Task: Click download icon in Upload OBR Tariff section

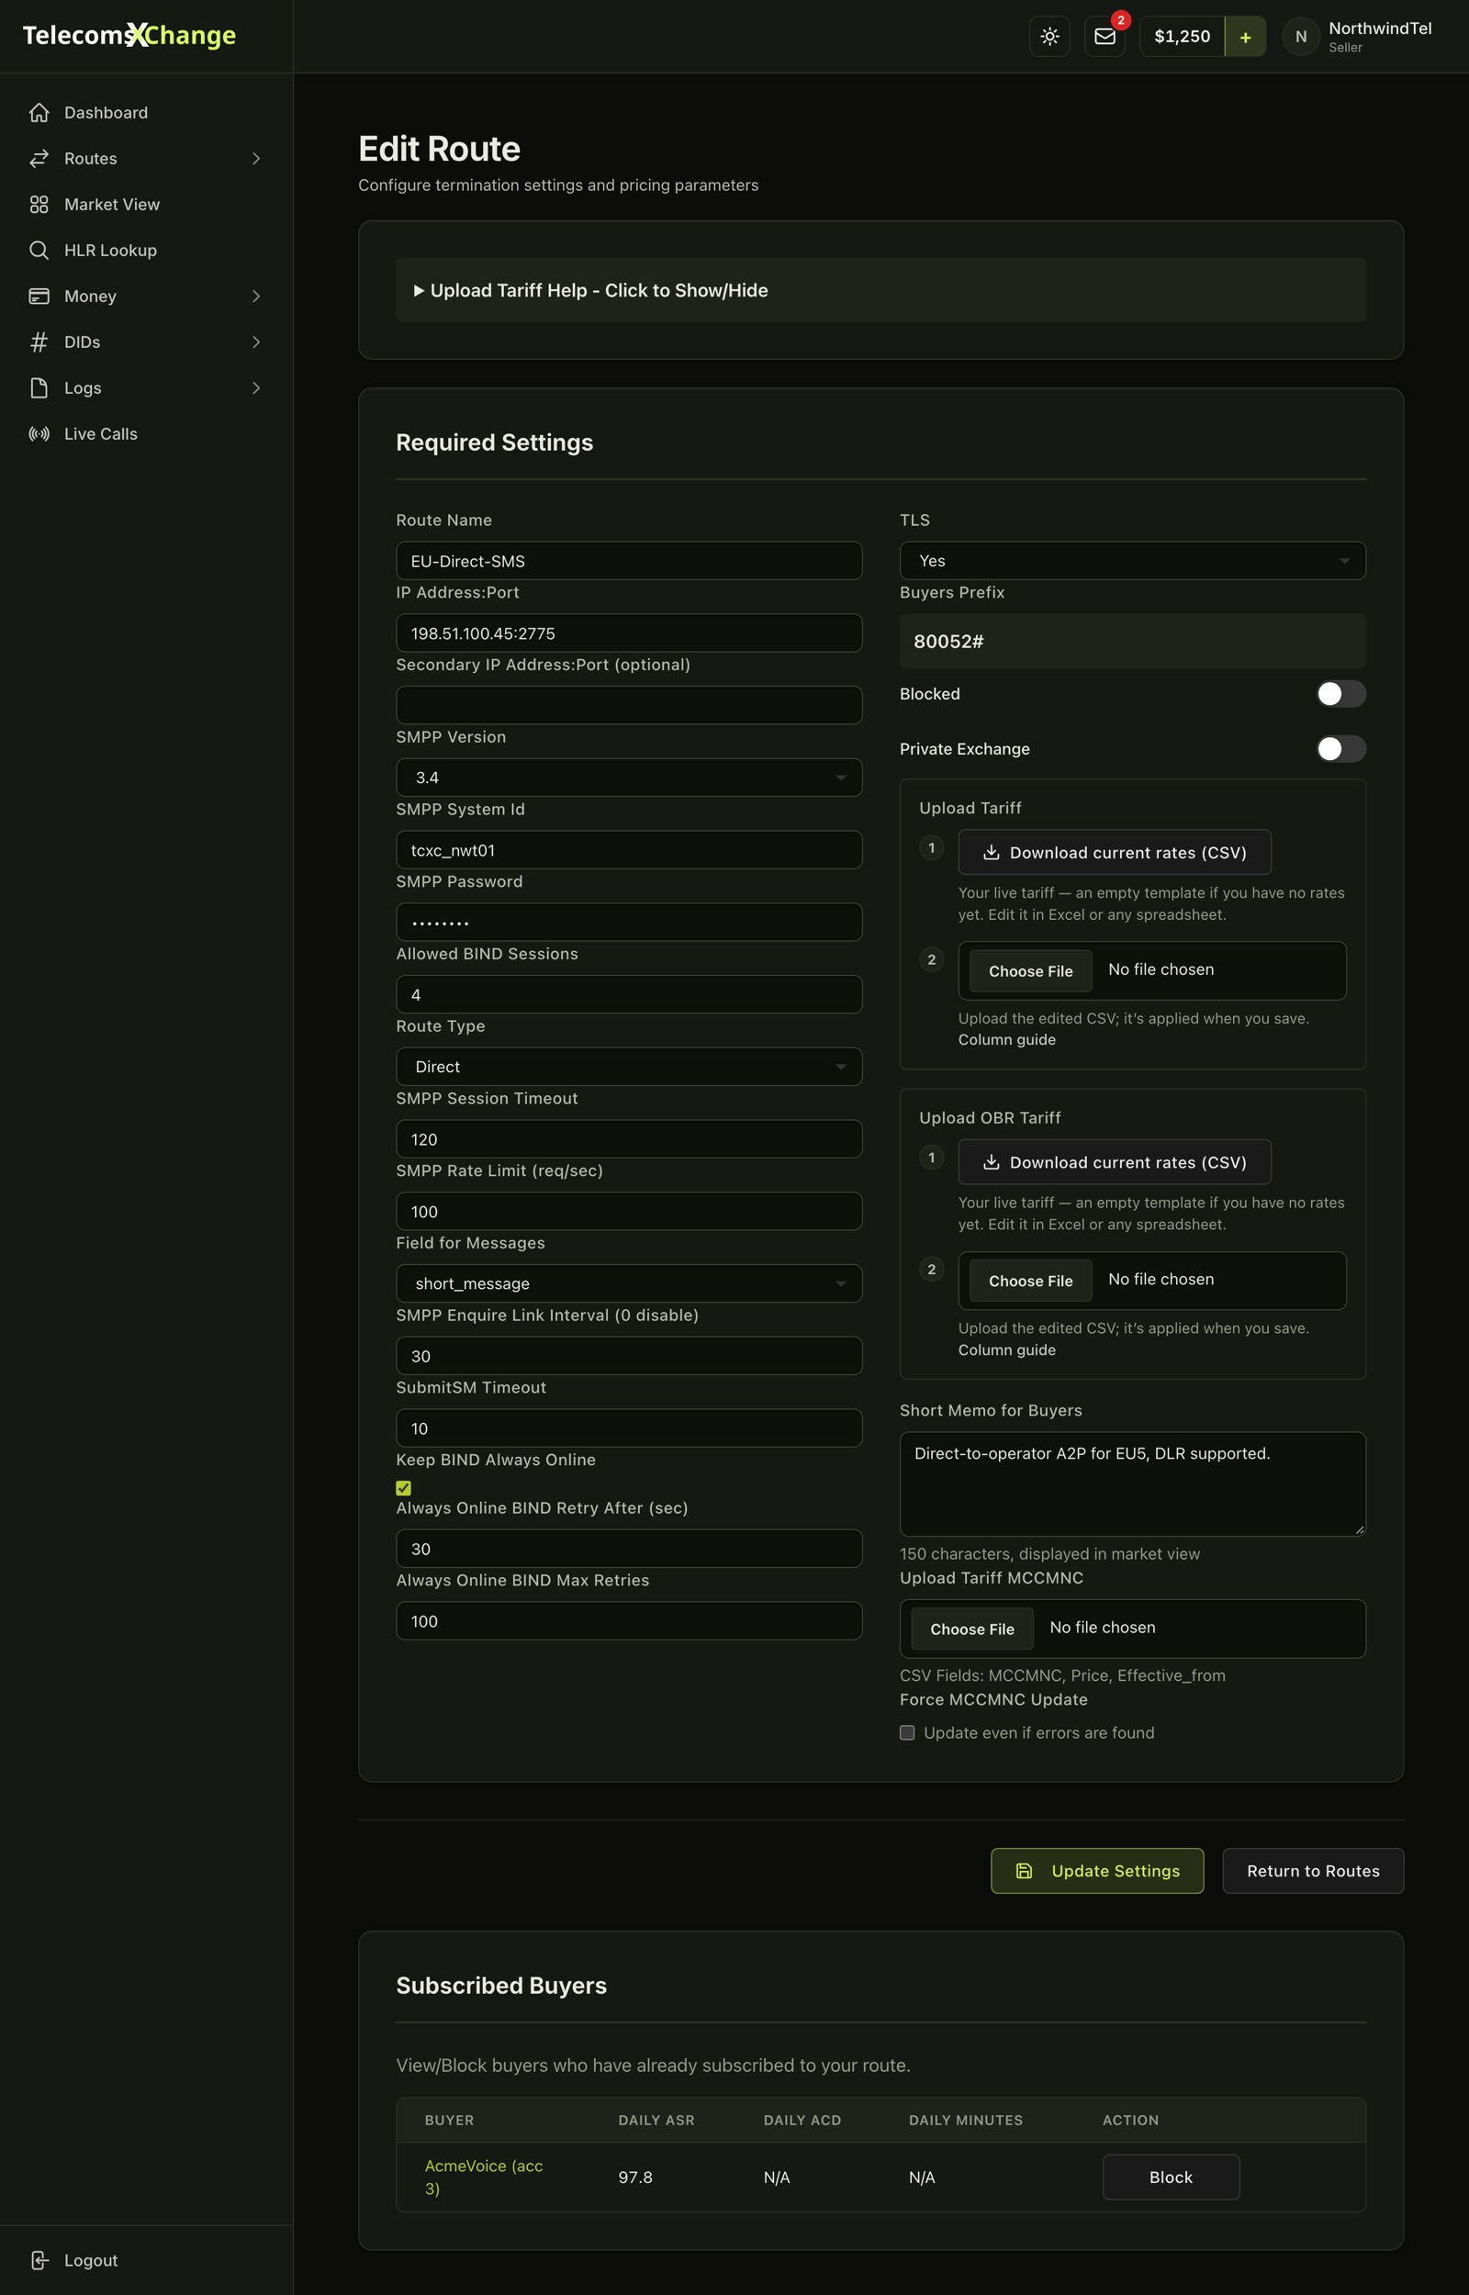Action: point(991,1162)
